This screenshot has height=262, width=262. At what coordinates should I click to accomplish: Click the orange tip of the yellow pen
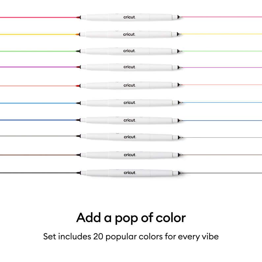pos(77,34)
